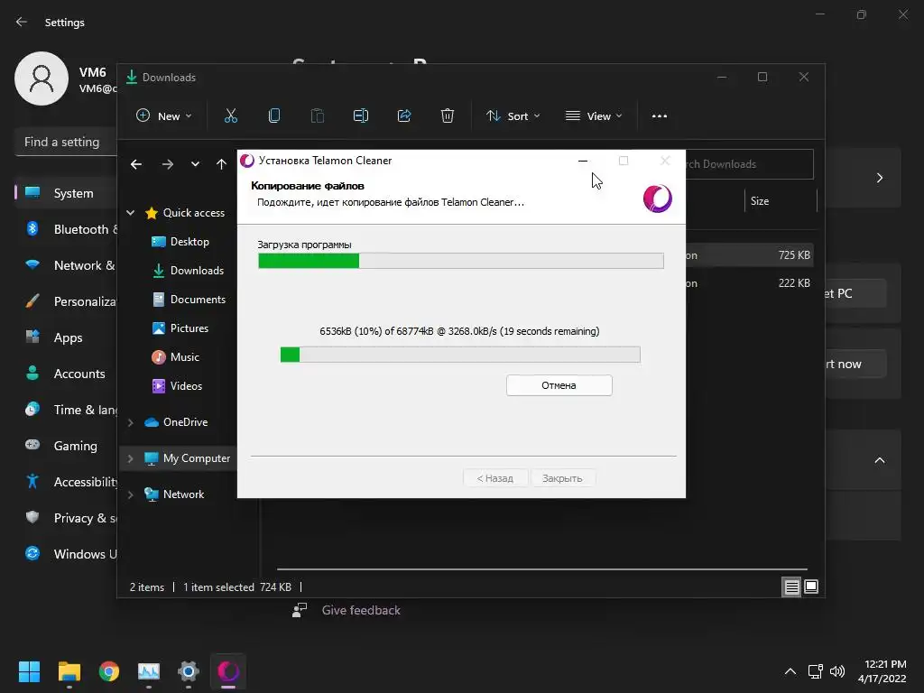Click the Share icon in Downloads toolbar
The width and height of the screenshot is (924, 693).
(404, 116)
